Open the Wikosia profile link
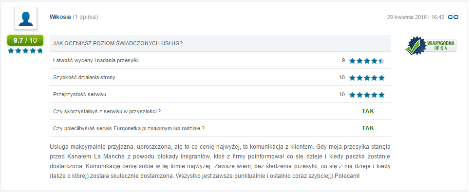 pos(60,17)
